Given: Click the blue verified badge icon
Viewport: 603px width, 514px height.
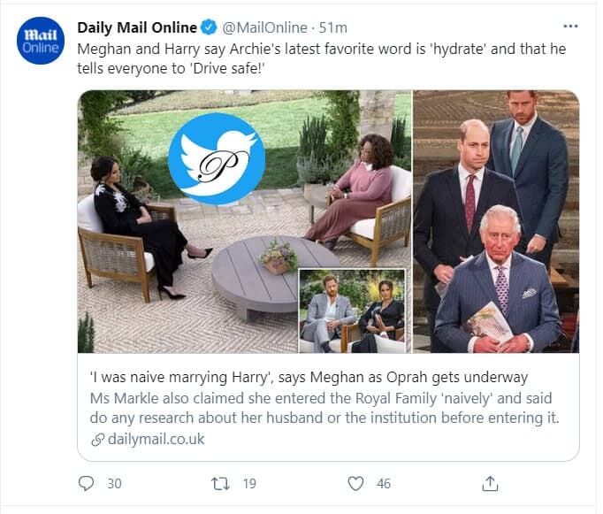Looking at the screenshot, I should [x=209, y=27].
